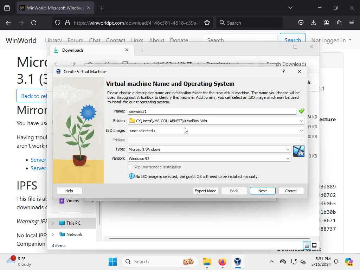Switch File Explorer to large icons view

click(x=314, y=245)
